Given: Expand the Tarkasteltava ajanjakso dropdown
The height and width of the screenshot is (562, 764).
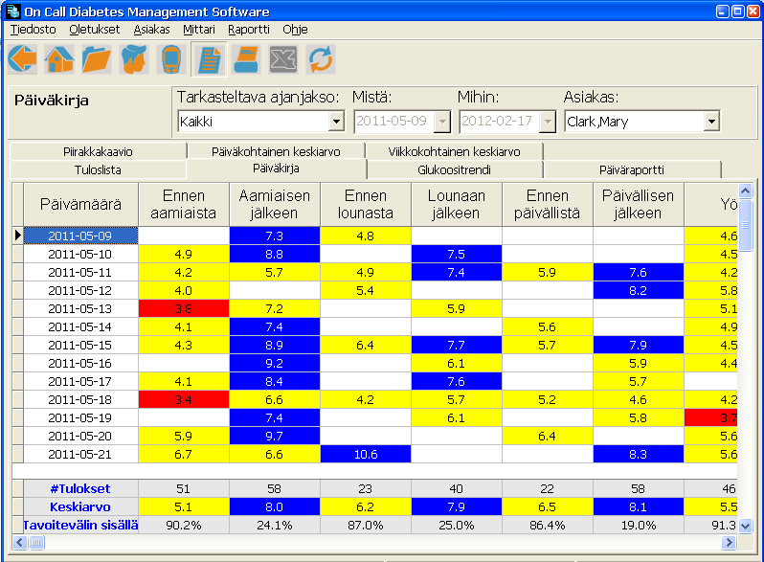Looking at the screenshot, I should [x=336, y=122].
